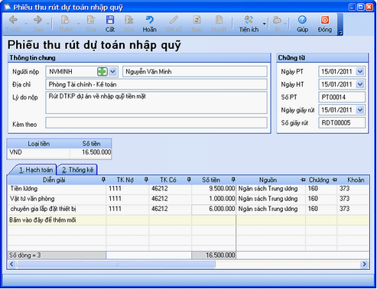
Task: Click the green plus add-payer icon
Action: pos(102,72)
